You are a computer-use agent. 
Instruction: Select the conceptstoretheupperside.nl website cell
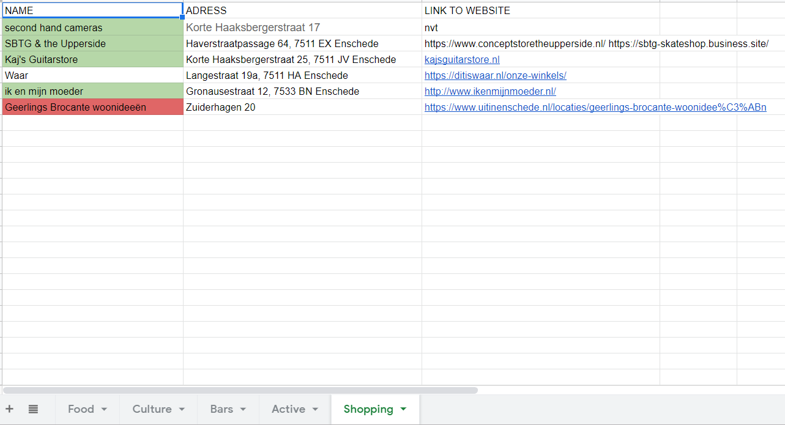click(x=540, y=43)
